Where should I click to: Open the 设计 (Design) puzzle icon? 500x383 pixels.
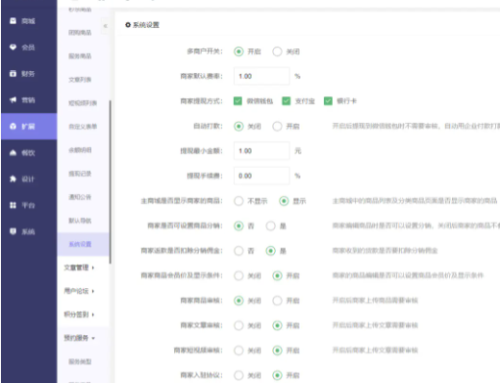click(12, 179)
